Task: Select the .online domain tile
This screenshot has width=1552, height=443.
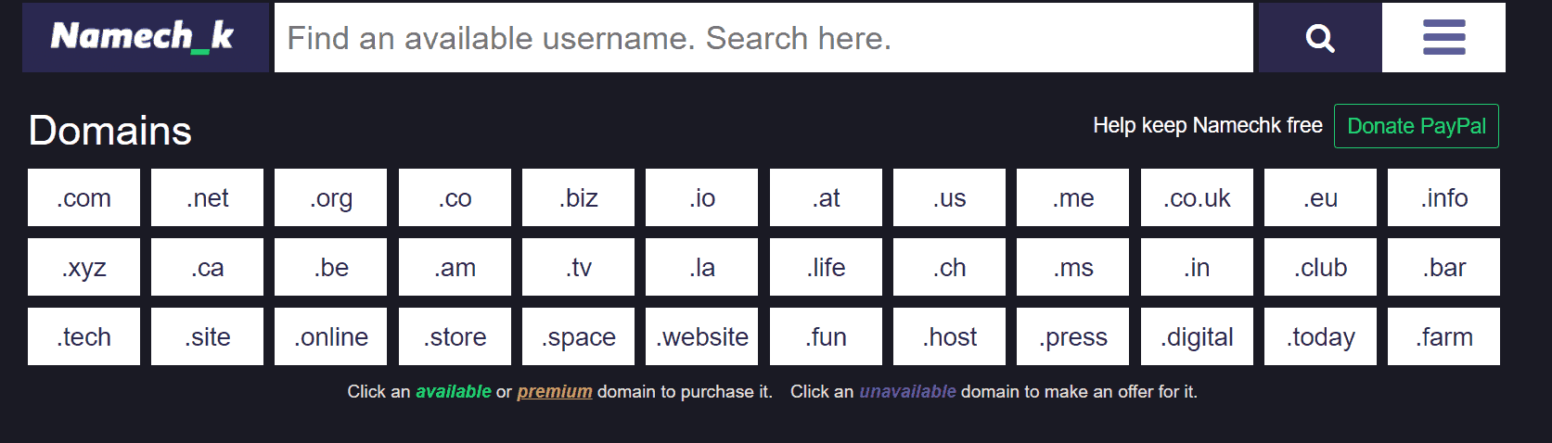Action: tap(330, 336)
